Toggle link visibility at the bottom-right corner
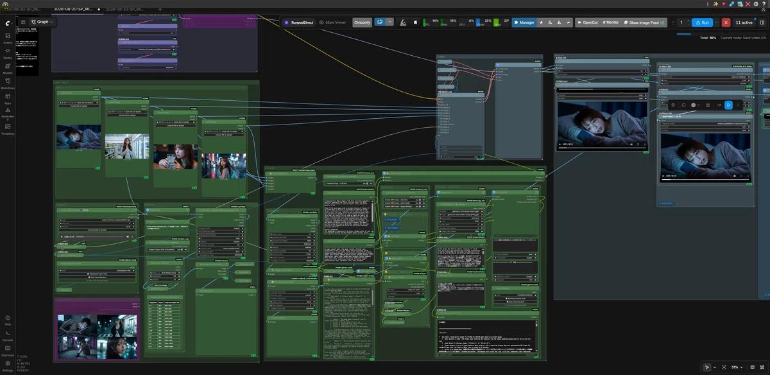 click(762, 367)
